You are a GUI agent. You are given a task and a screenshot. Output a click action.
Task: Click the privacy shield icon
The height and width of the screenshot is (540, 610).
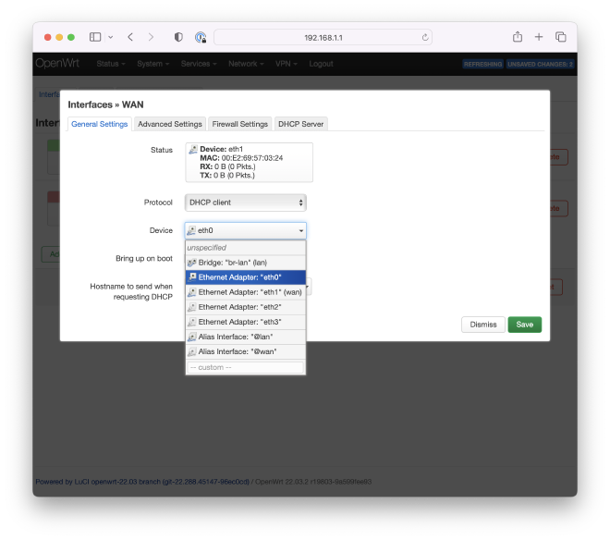pyautogui.click(x=178, y=37)
